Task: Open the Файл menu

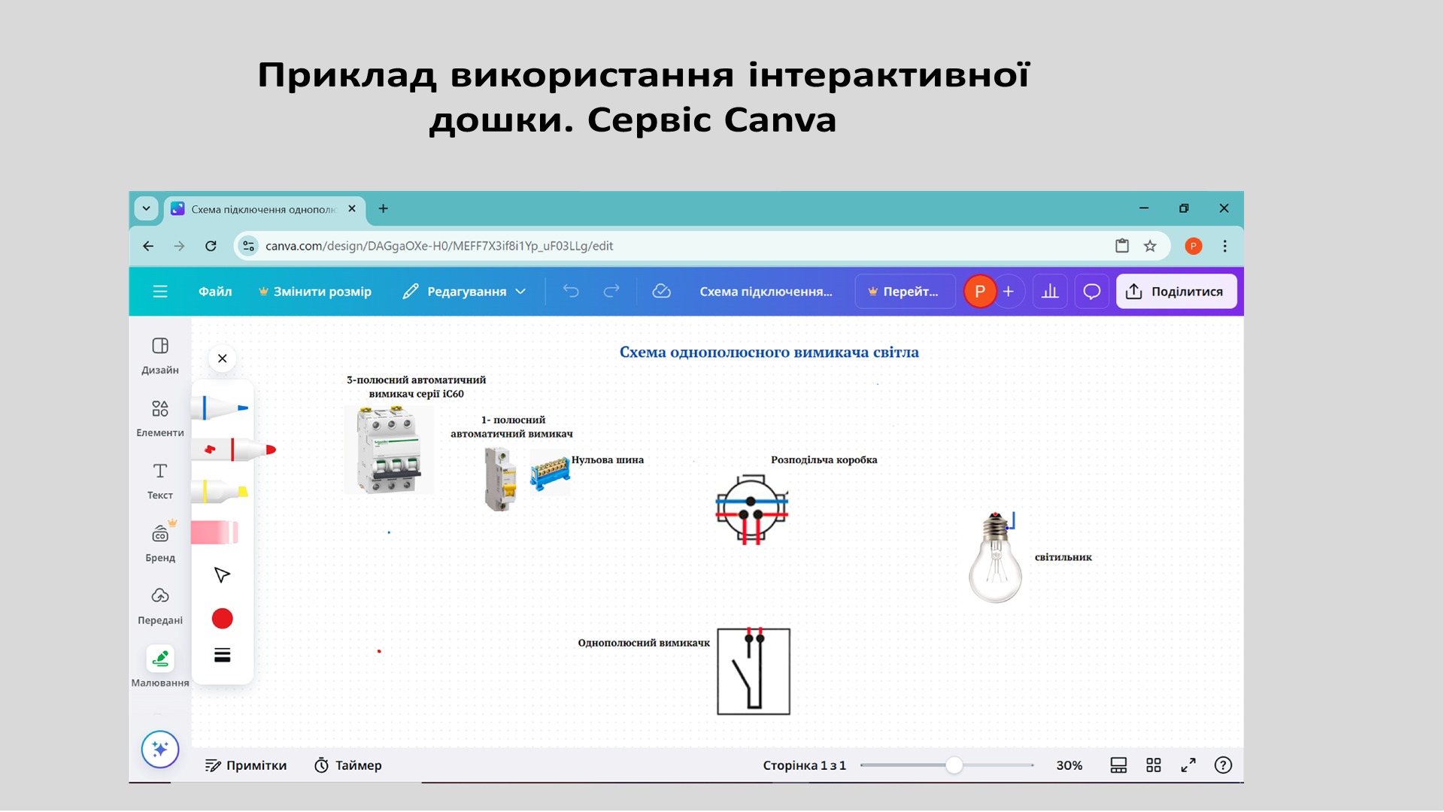Action: [215, 292]
